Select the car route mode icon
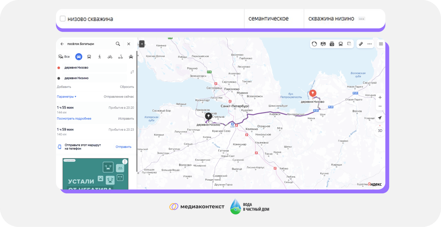 coord(79,57)
